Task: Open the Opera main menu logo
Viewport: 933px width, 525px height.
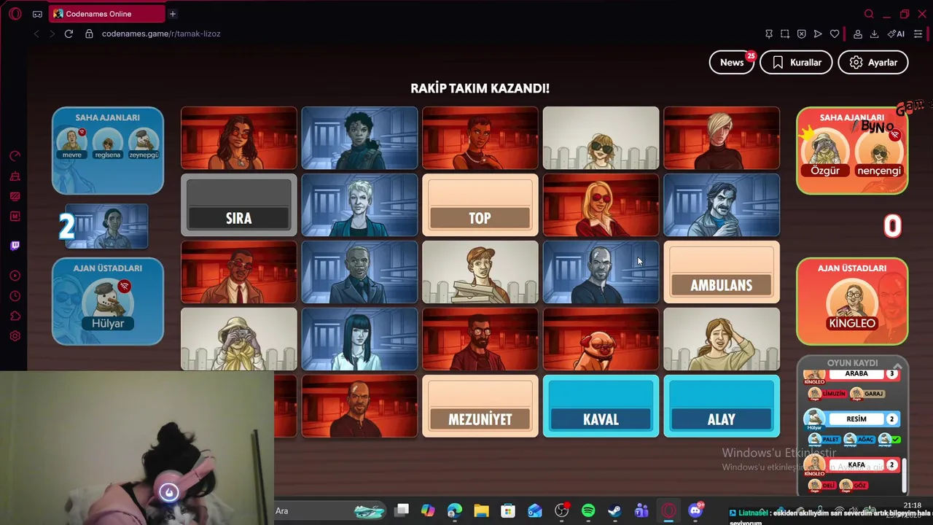Action: coord(15,14)
